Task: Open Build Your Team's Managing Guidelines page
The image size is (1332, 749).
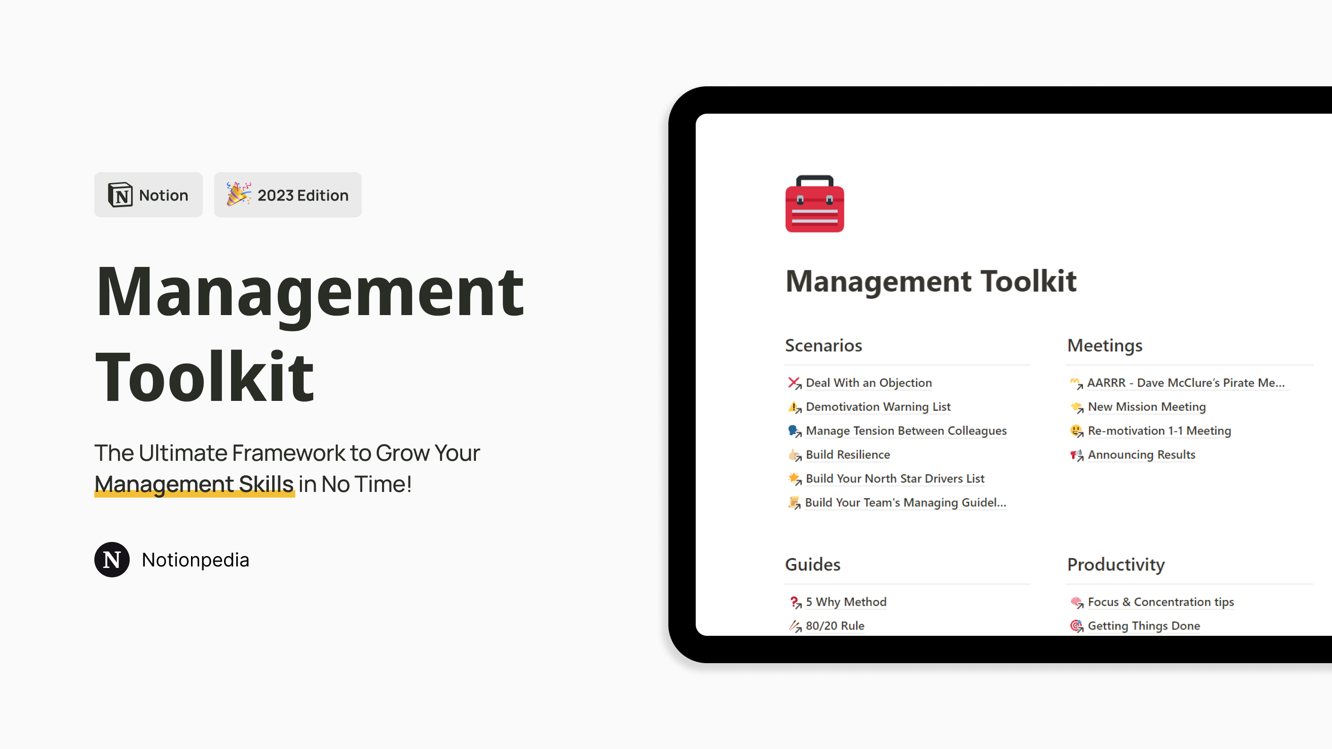Action: click(906, 502)
